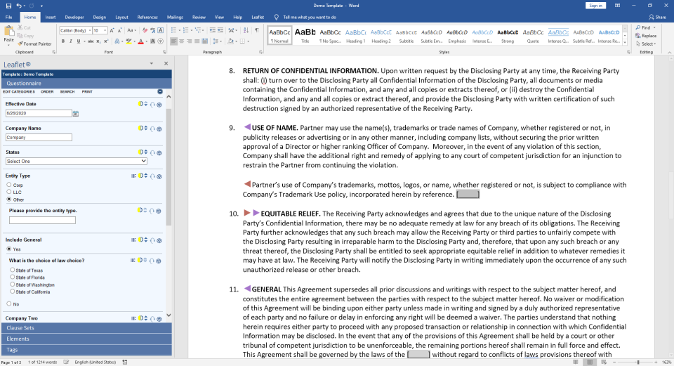Select No under Include General

point(9,303)
